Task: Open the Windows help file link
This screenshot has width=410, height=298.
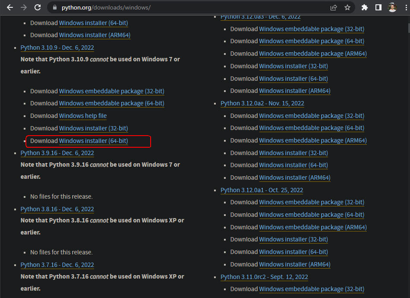Action: pos(83,116)
